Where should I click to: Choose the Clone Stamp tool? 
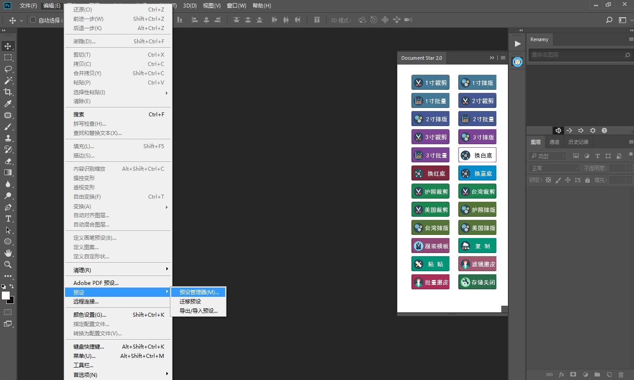(8, 138)
